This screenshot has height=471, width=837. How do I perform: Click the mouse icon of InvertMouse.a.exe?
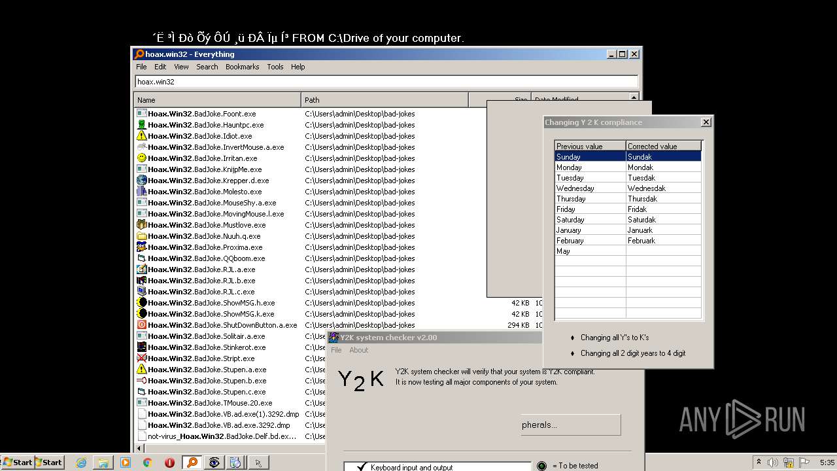[x=141, y=147]
